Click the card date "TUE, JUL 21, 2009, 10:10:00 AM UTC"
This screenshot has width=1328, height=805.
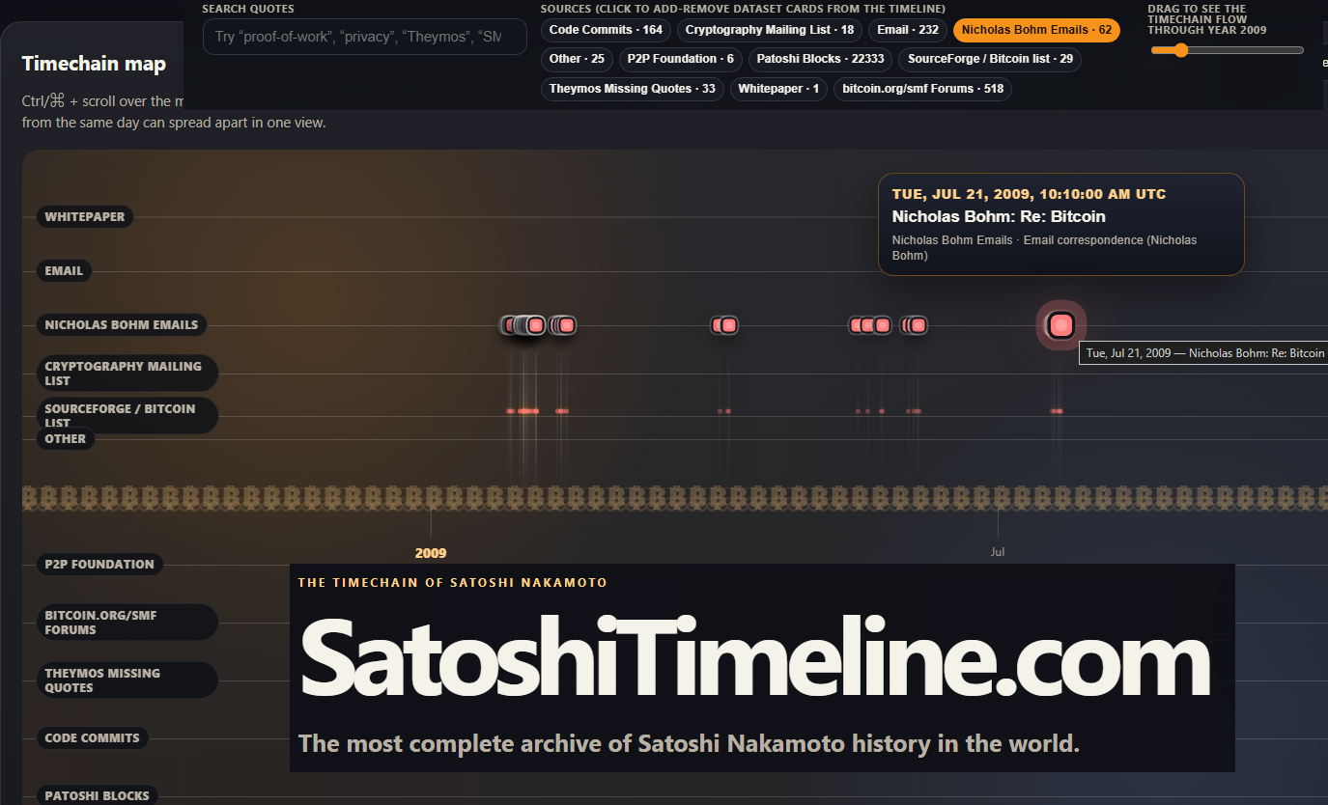[1029, 194]
